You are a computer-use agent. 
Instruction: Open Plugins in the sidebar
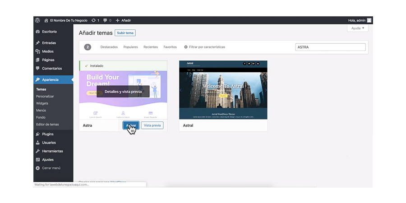coord(48,134)
